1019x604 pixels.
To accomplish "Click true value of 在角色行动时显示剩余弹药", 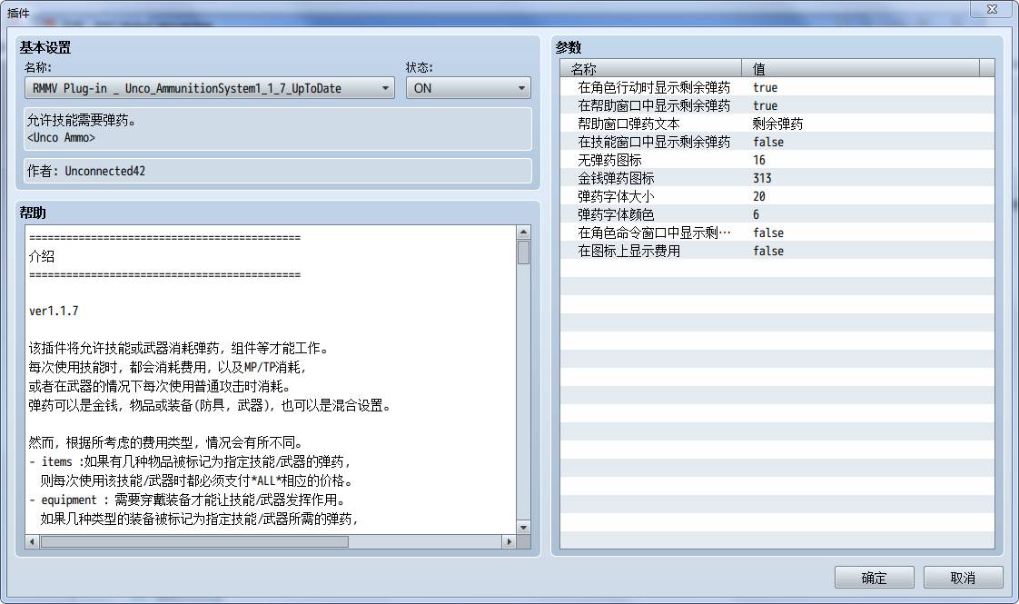I will (765, 87).
